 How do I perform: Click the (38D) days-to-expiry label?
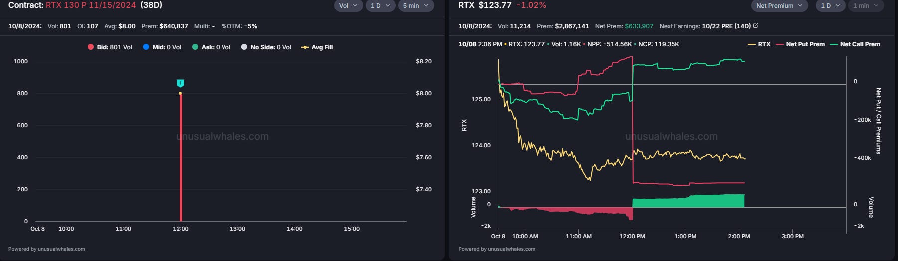(x=151, y=5)
